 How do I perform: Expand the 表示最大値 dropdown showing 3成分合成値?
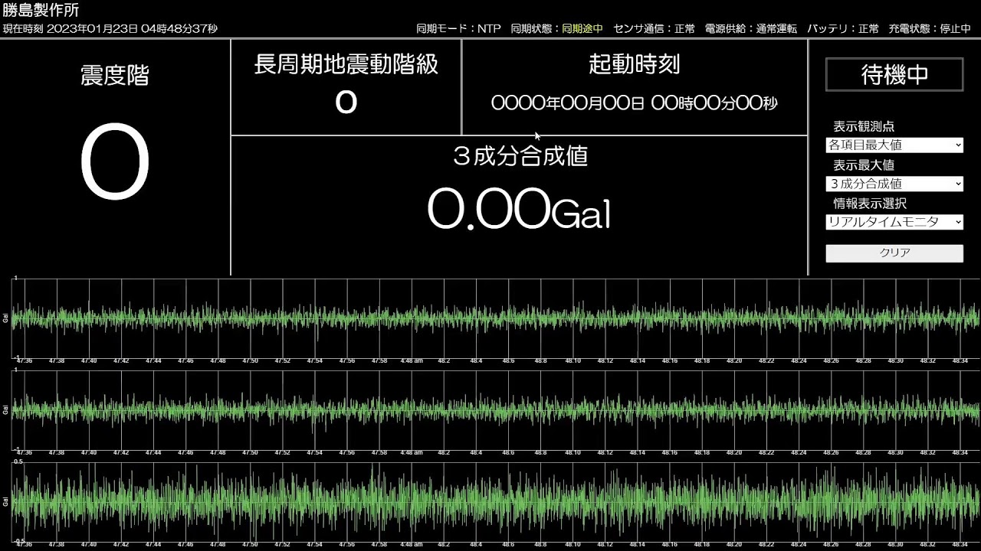pos(894,184)
